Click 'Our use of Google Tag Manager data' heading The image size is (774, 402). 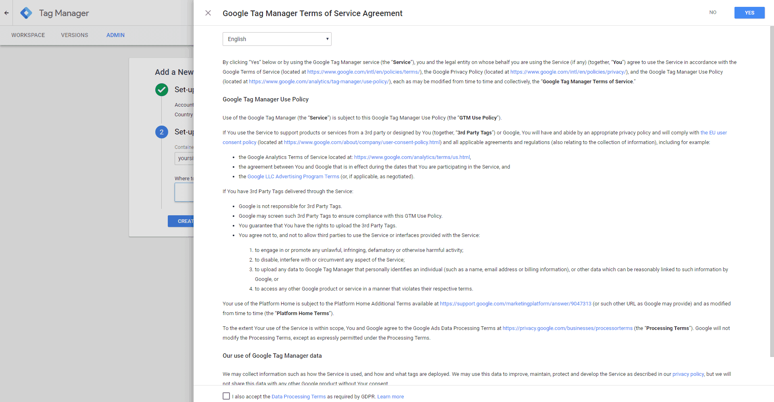click(x=272, y=356)
